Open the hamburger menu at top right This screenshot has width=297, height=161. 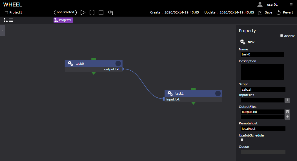click(291, 5)
